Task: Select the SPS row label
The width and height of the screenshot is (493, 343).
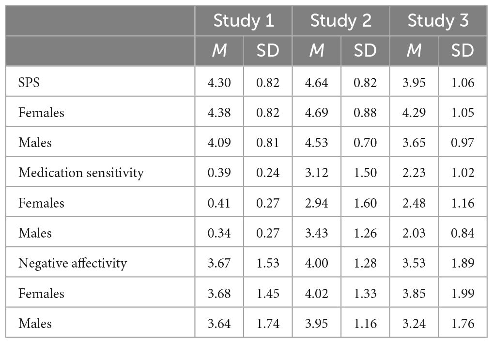Action: pos(29,82)
